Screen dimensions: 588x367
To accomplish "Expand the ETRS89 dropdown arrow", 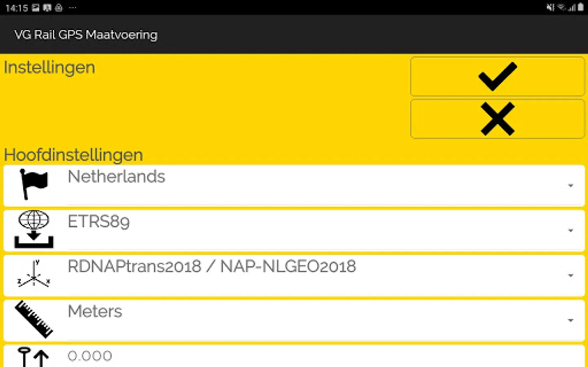I will coord(570,231).
